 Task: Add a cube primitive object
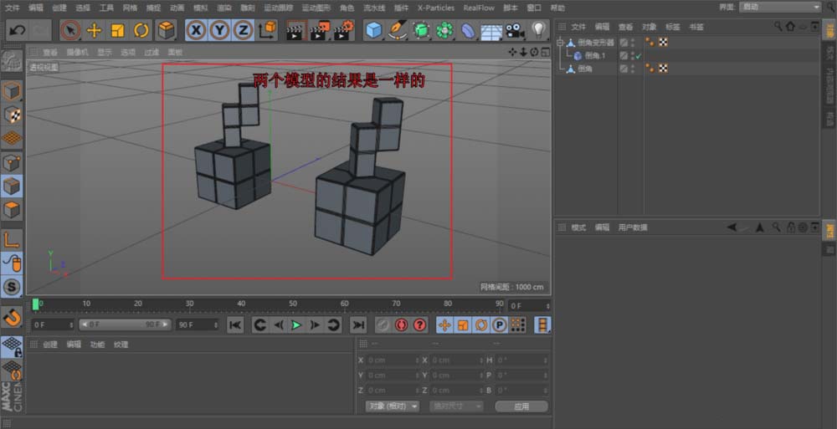coord(373,31)
